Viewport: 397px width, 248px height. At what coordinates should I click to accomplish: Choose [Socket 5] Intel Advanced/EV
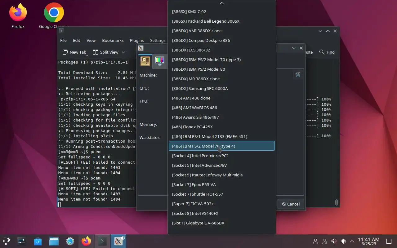[x=221, y=165]
